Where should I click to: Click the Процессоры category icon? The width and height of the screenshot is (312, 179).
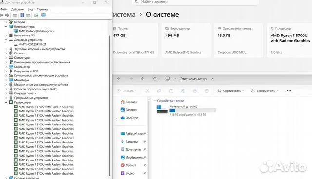11,102
